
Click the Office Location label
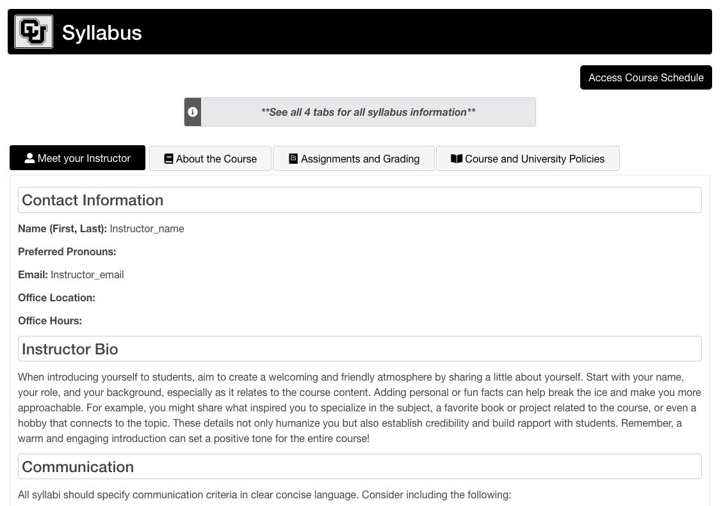click(56, 297)
